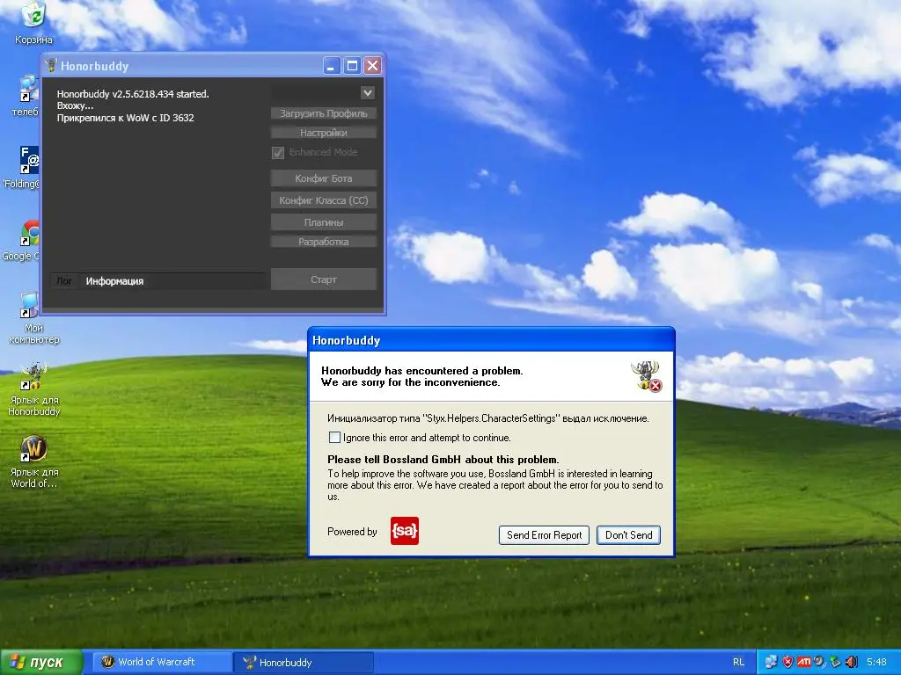Open the Мой компьютер desktop icon
Screen dimensions: 901x675
32,307
